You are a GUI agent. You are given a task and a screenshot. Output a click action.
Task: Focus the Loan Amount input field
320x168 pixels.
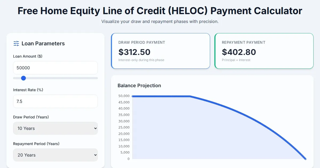click(55, 68)
